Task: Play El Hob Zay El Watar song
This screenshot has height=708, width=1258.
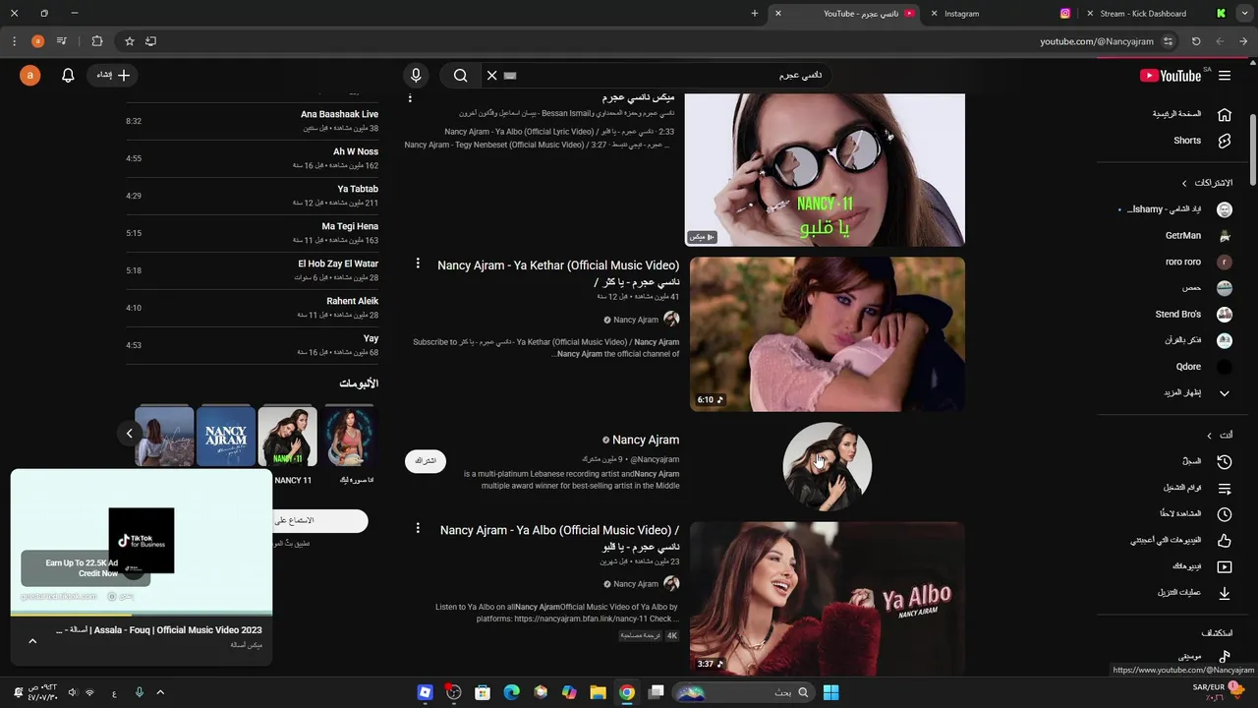Action: click(252, 269)
